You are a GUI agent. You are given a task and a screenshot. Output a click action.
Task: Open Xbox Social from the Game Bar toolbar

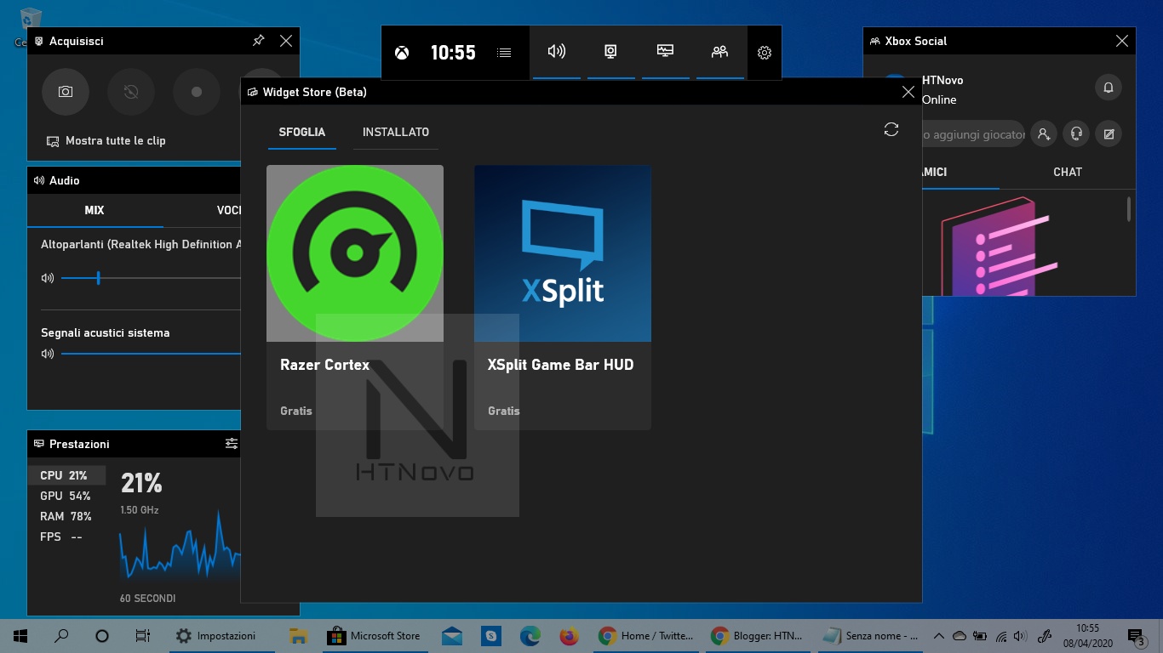coord(719,52)
